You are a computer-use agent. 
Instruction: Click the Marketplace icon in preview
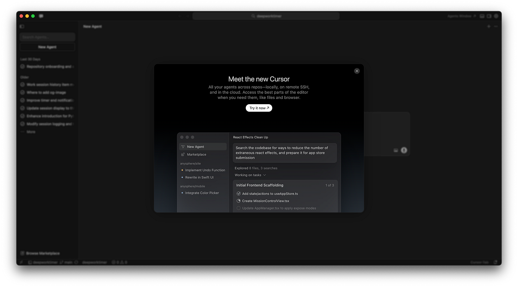pyautogui.click(x=183, y=154)
